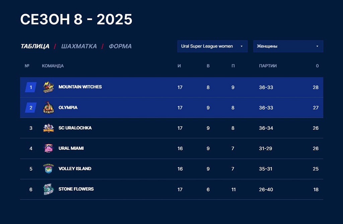
Task: Open the Stone Flowers team logo
Action: [x=48, y=189]
